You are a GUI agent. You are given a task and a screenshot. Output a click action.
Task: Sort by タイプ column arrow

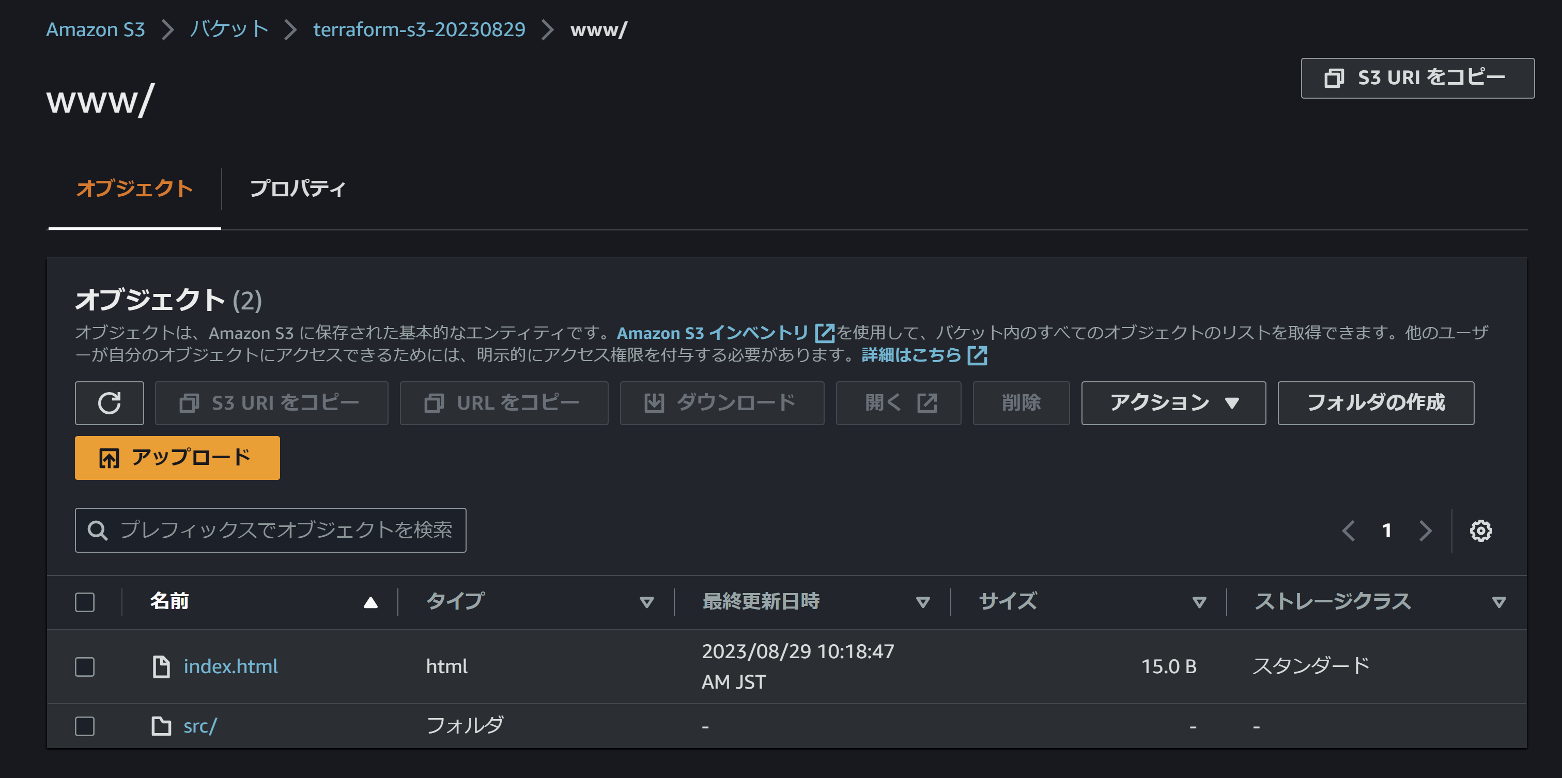click(646, 602)
